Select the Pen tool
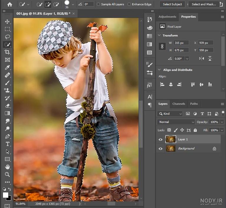The height and width of the screenshot is (208, 226). click(7, 136)
